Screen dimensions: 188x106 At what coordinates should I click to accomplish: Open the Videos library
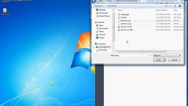point(102,38)
